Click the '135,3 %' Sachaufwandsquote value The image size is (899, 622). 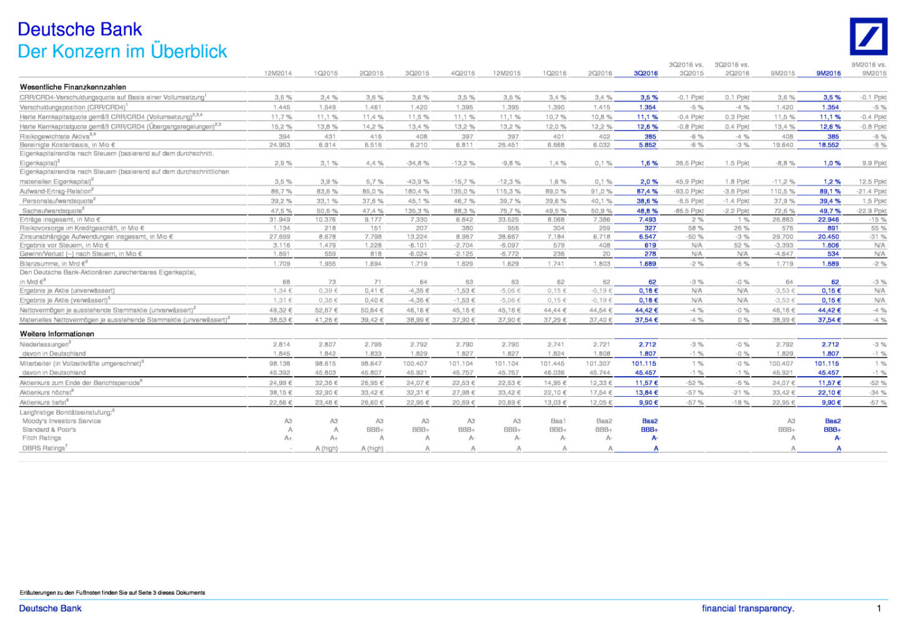[x=416, y=211]
